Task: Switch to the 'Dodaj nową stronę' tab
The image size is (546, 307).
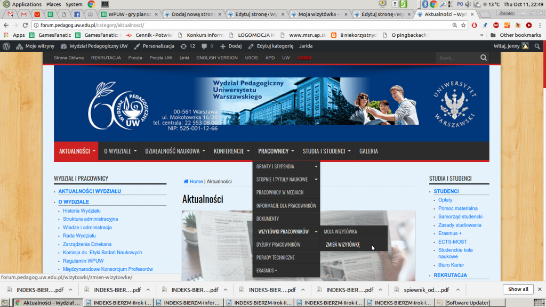Action: coord(192,14)
